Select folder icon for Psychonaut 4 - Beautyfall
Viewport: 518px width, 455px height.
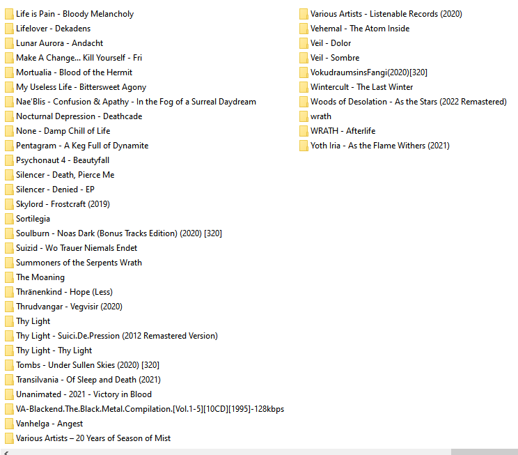(9, 160)
